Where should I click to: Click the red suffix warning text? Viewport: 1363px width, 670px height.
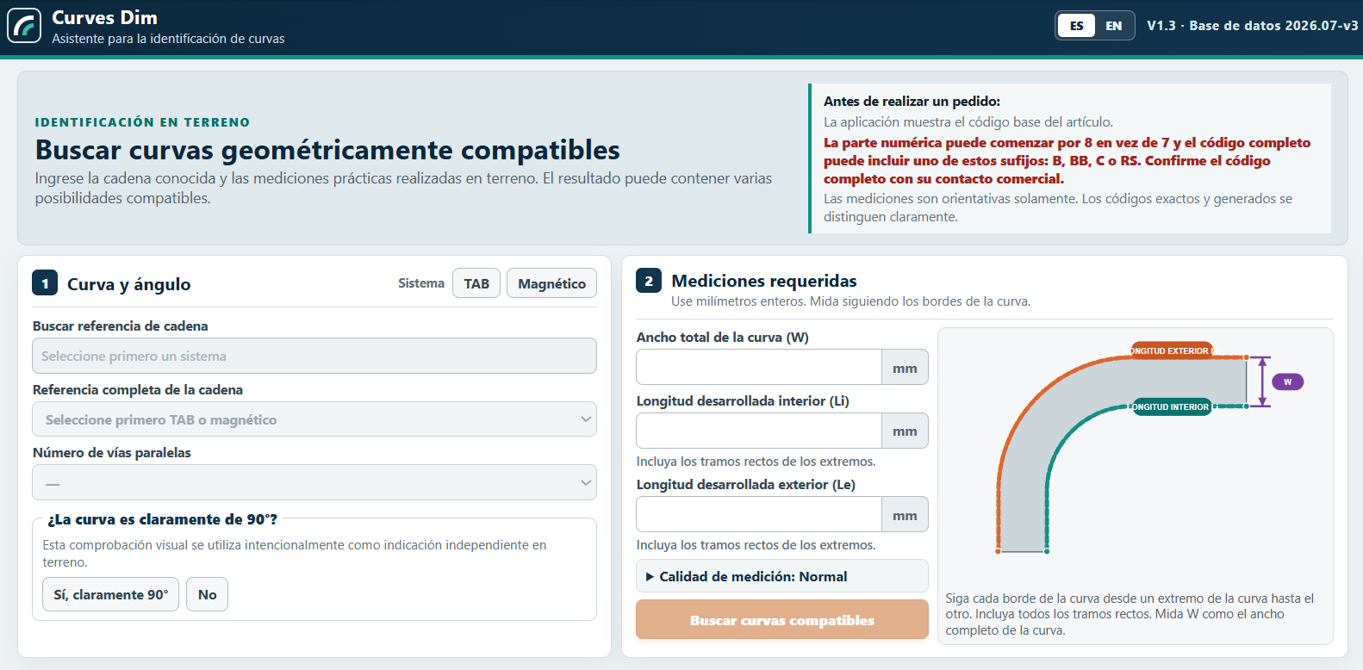click(x=1067, y=160)
